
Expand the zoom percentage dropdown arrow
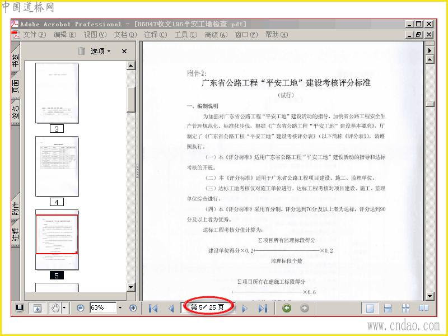pos(120,307)
